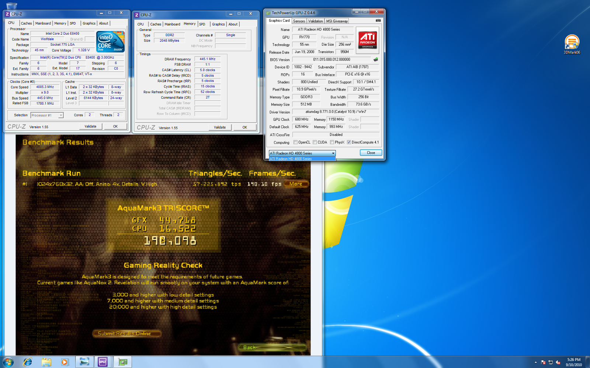The width and height of the screenshot is (590, 368).
Task: Open the Windows Start menu
Action: pyautogui.click(x=8, y=362)
